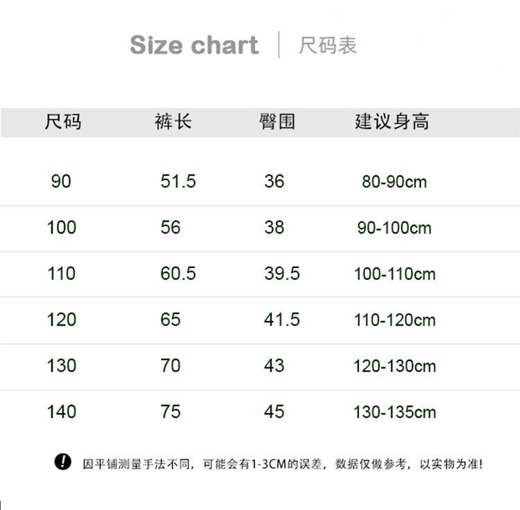Select the 裤长 column header
The image size is (520, 510).
pos(173,121)
